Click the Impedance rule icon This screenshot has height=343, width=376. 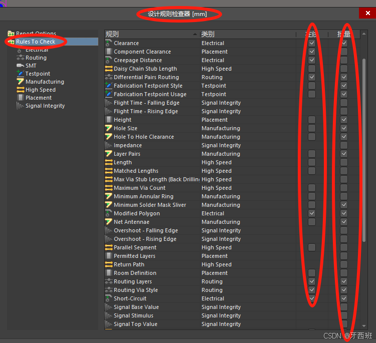click(x=109, y=145)
